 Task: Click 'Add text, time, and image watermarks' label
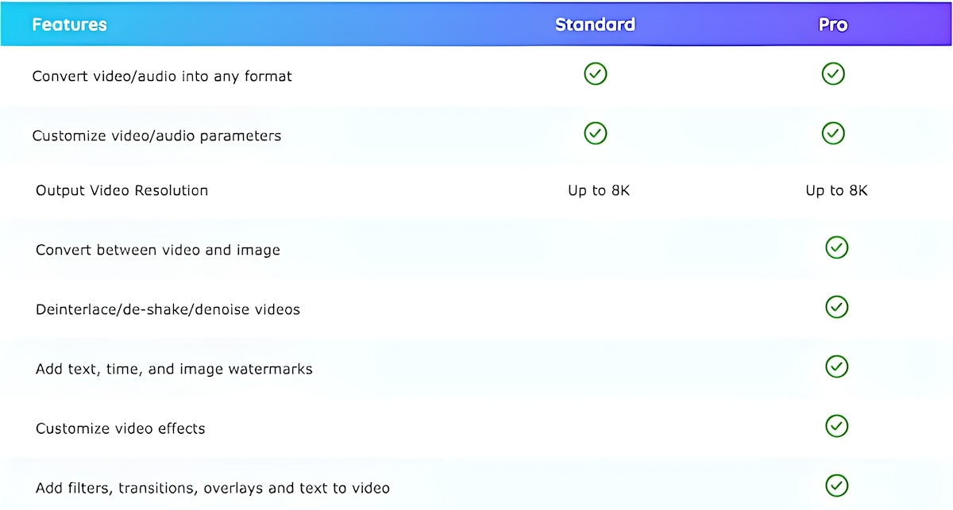tap(174, 369)
